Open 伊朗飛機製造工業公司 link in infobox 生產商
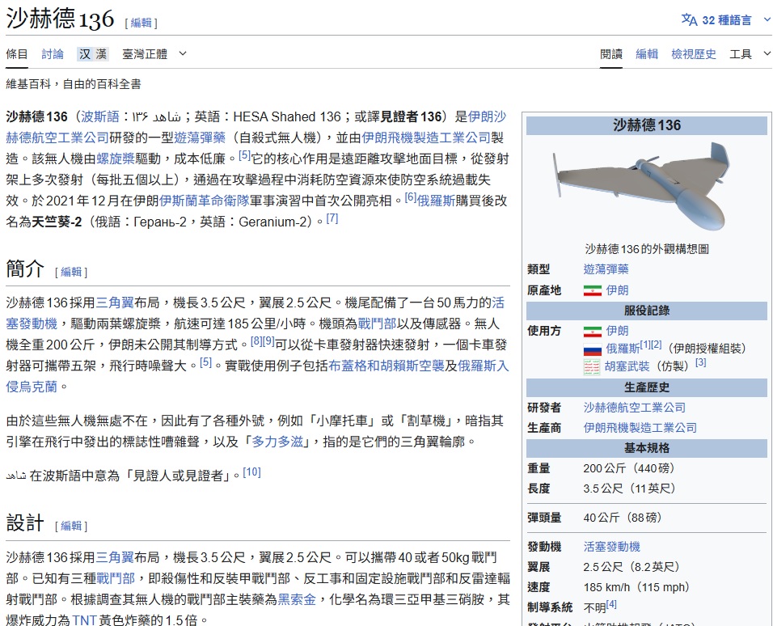Viewport: 773px width, 626px height. point(640,427)
